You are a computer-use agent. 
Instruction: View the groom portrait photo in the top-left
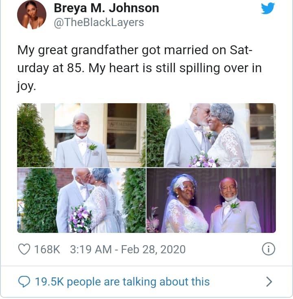81,135
